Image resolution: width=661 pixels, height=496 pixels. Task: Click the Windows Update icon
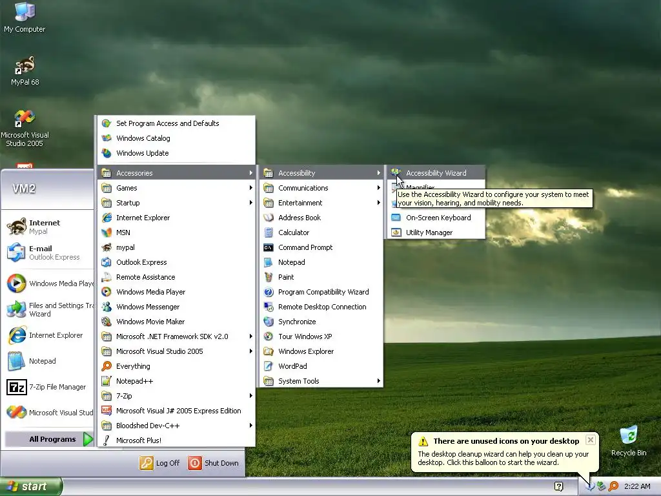107,153
